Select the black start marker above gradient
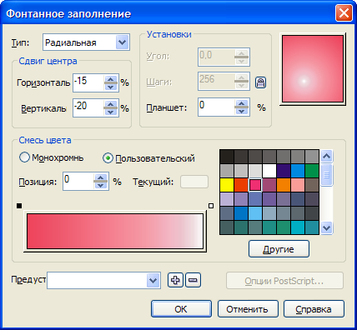Image resolution: width=357 pixels, height=330 pixels. [19, 206]
